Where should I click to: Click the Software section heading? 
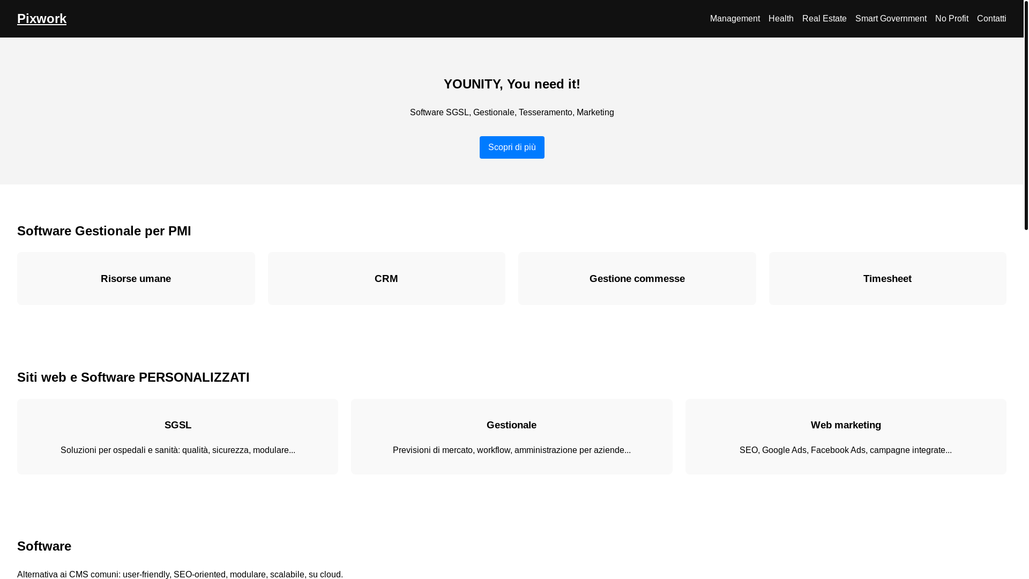coord(44,546)
